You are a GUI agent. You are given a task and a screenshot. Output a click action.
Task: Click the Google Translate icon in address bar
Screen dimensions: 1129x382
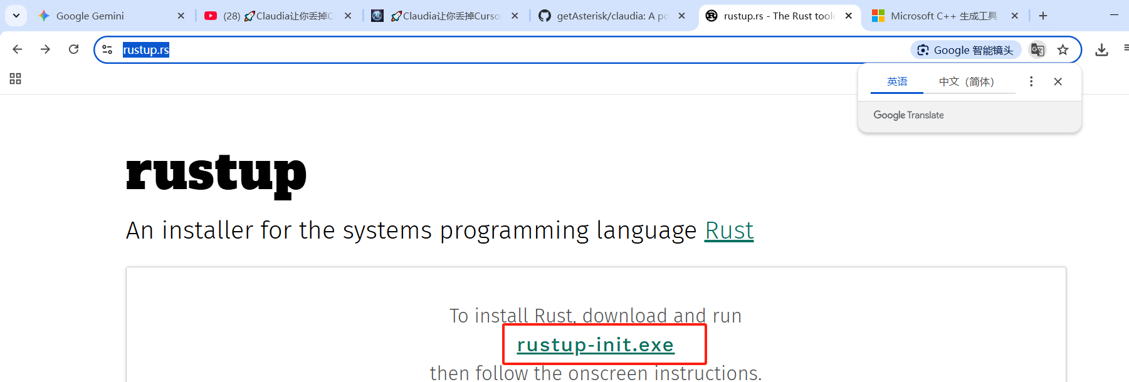(1037, 49)
